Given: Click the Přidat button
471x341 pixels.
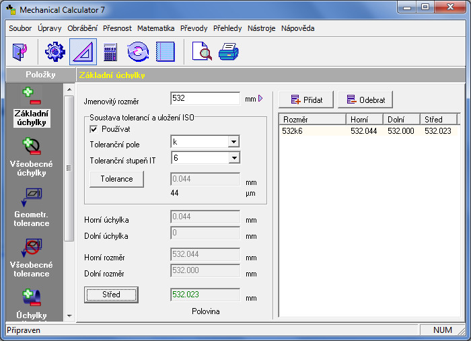Looking at the screenshot, I should [306, 100].
